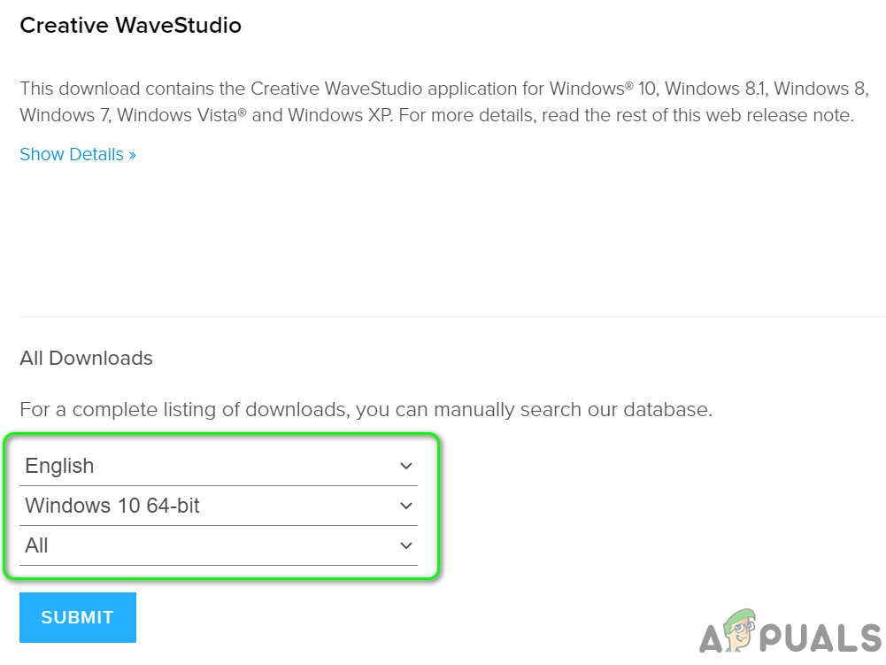Click the chevron arrow beside English
886x665 pixels.
point(406,466)
